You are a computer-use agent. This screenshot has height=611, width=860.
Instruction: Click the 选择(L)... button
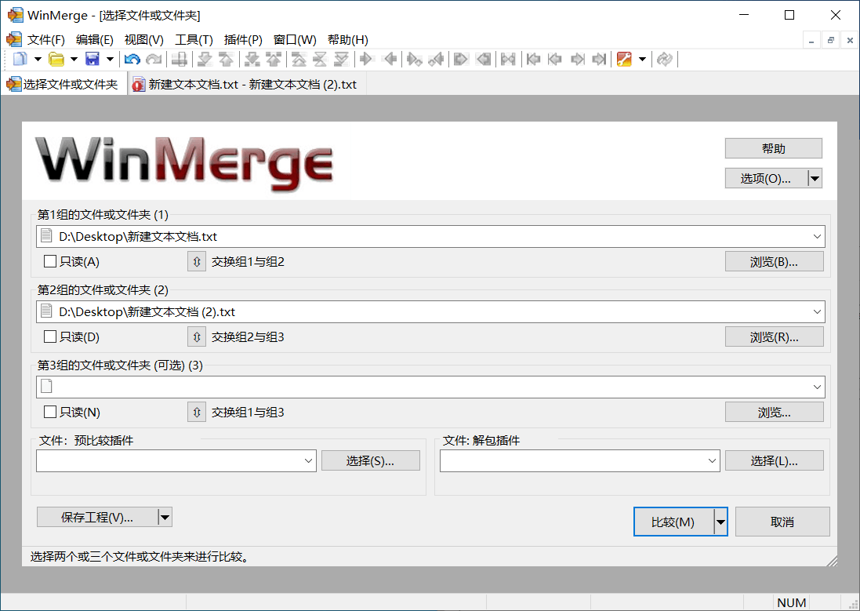point(774,460)
